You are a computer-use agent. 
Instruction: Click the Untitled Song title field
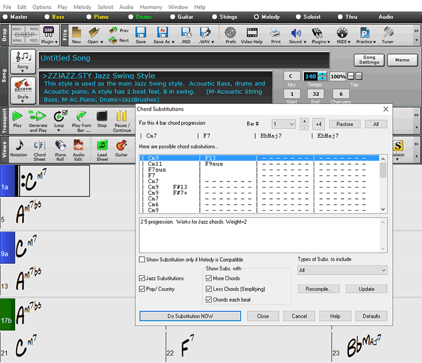[184, 60]
